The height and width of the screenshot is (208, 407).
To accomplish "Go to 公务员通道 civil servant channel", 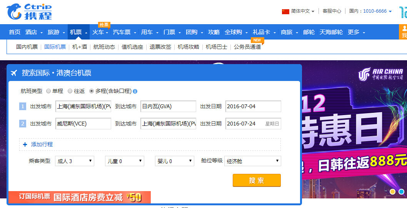I will (x=247, y=47).
